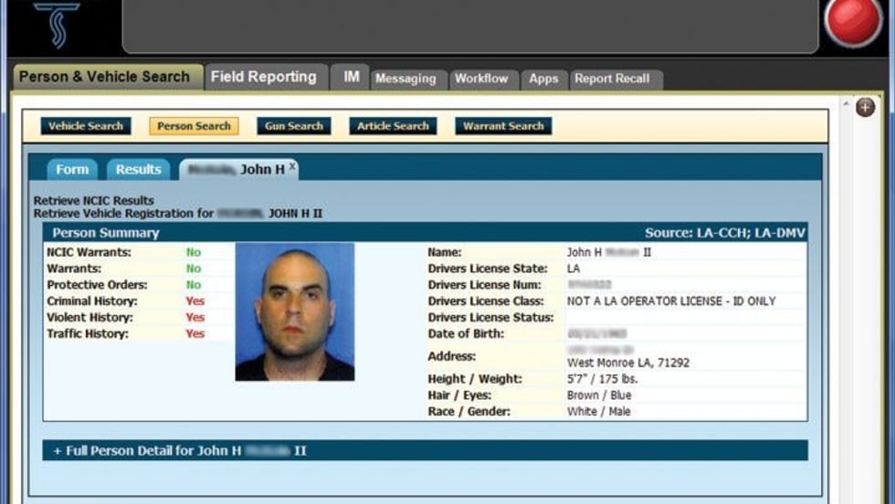895x504 pixels.
Task: Open the Messaging tab
Action: click(405, 79)
